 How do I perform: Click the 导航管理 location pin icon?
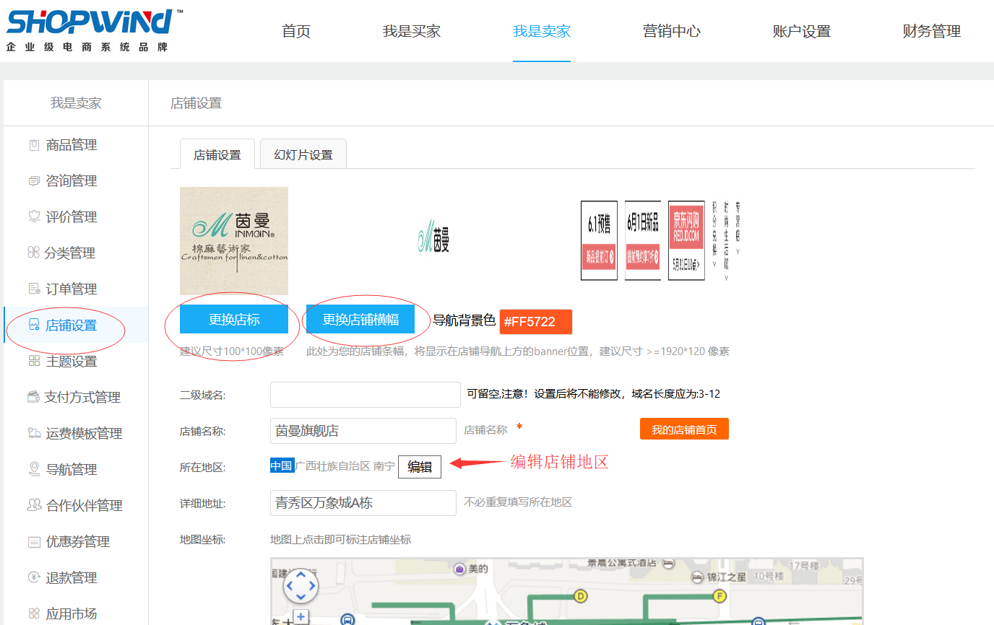pyautogui.click(x=34, y=469)
